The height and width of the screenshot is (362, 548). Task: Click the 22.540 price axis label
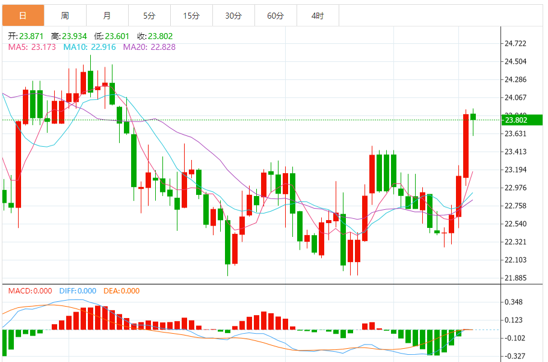516,224
